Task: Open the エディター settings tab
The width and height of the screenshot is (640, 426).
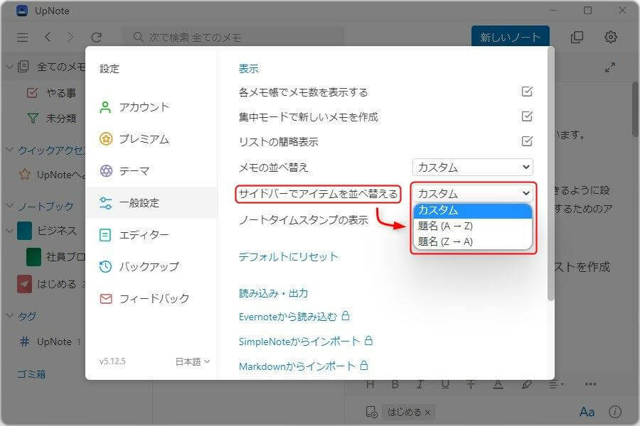Action: (151, 235)
